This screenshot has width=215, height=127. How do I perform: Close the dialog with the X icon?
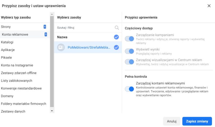[x=209, y=6]
